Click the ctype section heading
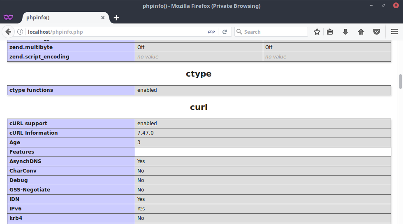Viewport: 403px width, 224px height. (x=199, y=74)
